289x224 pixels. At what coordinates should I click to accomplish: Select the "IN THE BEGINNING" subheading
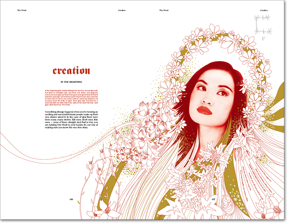pos(71,82)
